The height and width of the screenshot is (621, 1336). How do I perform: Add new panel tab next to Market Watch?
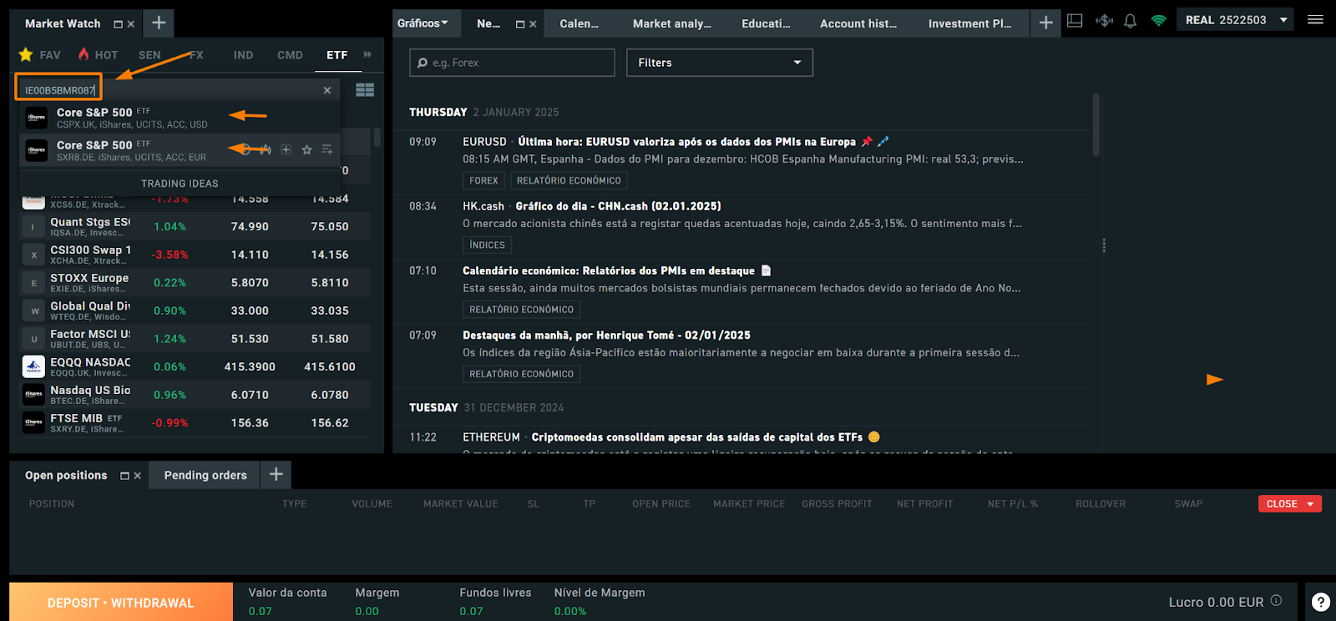159,23
